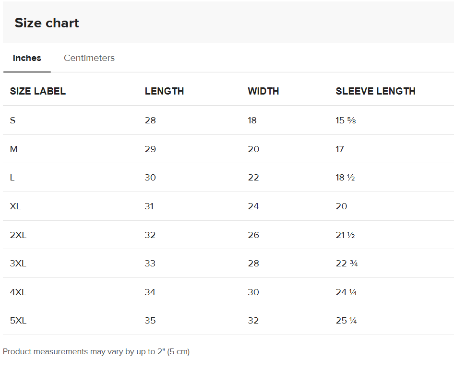Click the 15 ⅝ sleeve length value
This screenshot has width=454, height=372.
(346, 120)
